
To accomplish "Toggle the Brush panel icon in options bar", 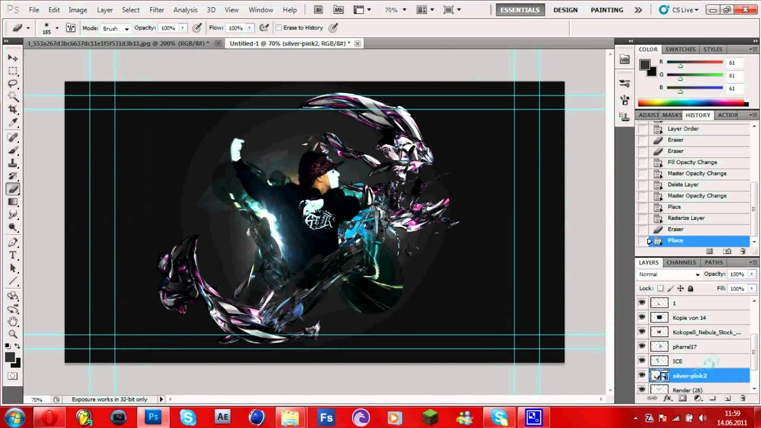I will point(71,28).
